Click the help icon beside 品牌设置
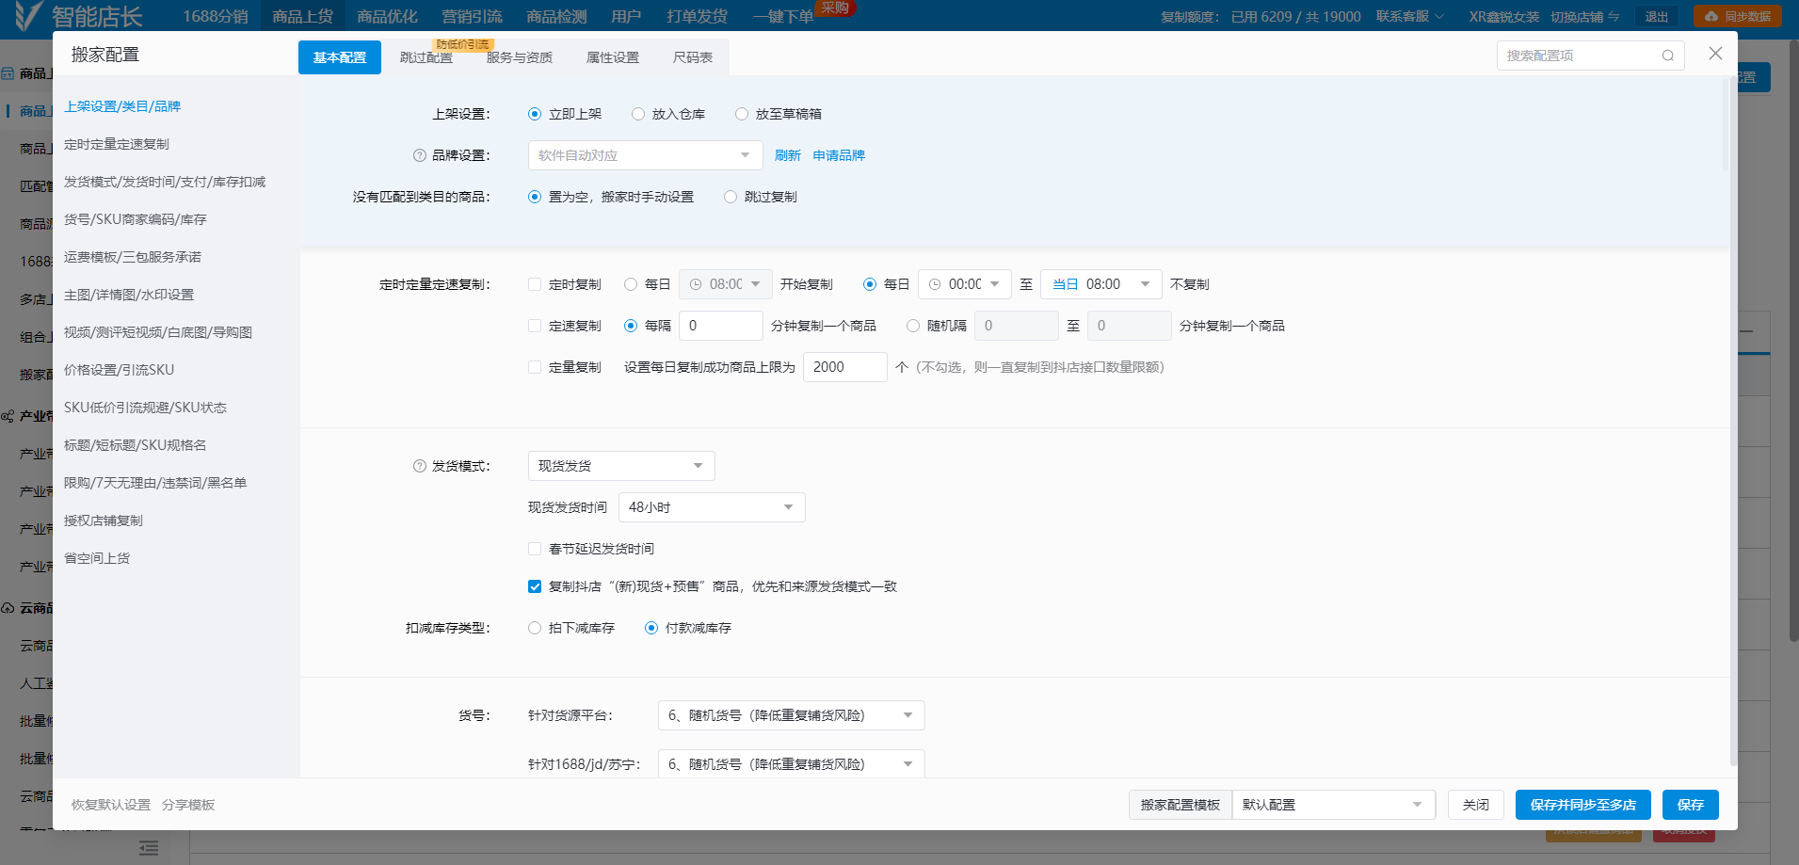 (420, 155)
